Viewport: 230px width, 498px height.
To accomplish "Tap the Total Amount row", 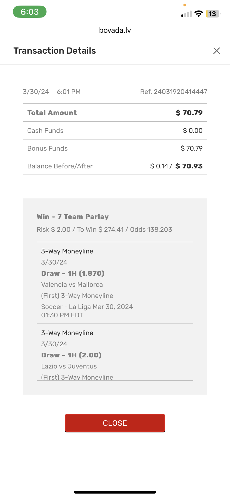I will 115,113.
